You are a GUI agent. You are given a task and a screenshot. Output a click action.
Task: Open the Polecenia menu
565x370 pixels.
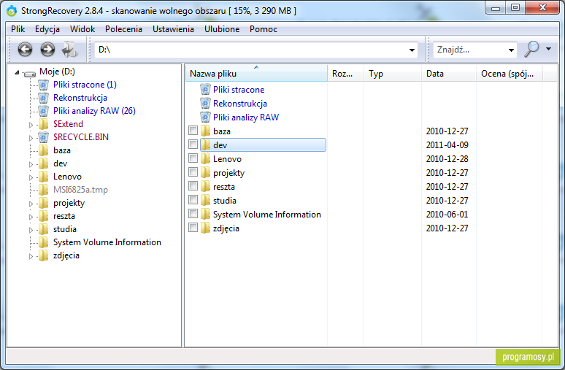[x=123, y=29]
